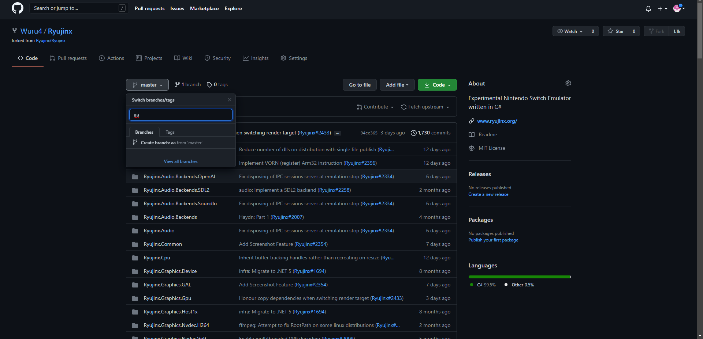
Task: Click the folder icon for Ryujinx.Graphics.Nvdec.H264
Action: click(135, 325)
